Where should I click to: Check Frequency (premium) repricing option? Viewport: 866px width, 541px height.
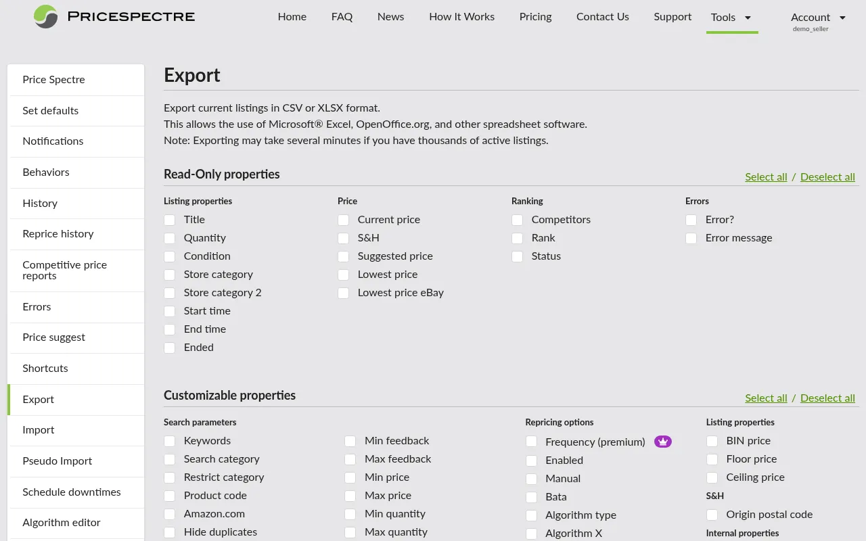(x=532, y=442)
